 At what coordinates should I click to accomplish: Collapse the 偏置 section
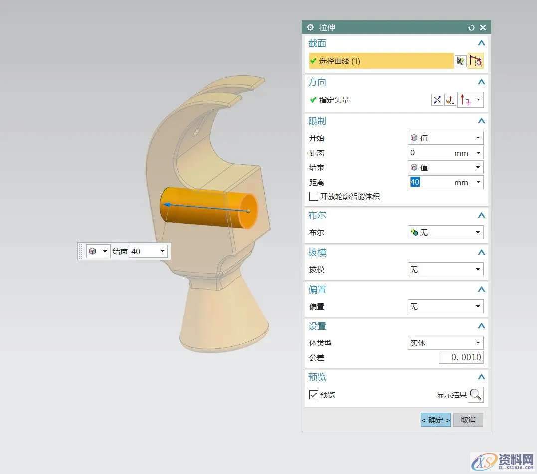[481, 289]
